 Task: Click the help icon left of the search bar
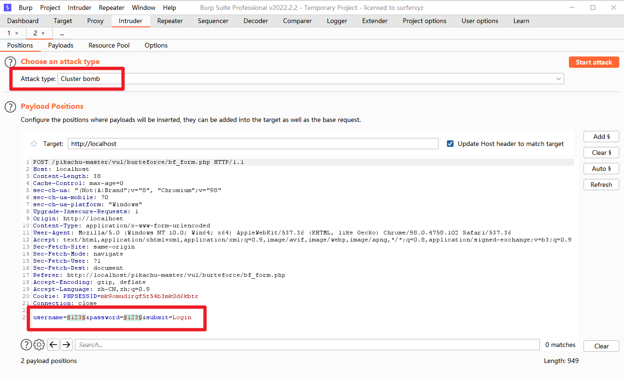point(26,345)
